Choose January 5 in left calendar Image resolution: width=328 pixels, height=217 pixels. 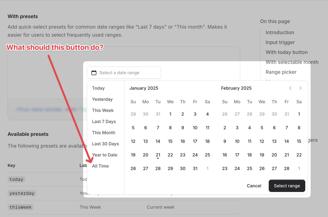[x=133, y=127]
